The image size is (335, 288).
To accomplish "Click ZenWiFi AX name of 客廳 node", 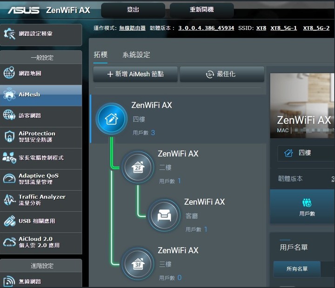I will click(x=204, y=202).
